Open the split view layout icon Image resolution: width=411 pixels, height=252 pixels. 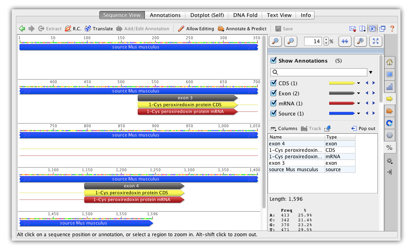click(x=362, y=29)
